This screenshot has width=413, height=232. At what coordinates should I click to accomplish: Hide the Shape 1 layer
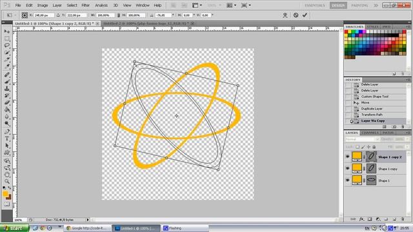pos(348,180)
